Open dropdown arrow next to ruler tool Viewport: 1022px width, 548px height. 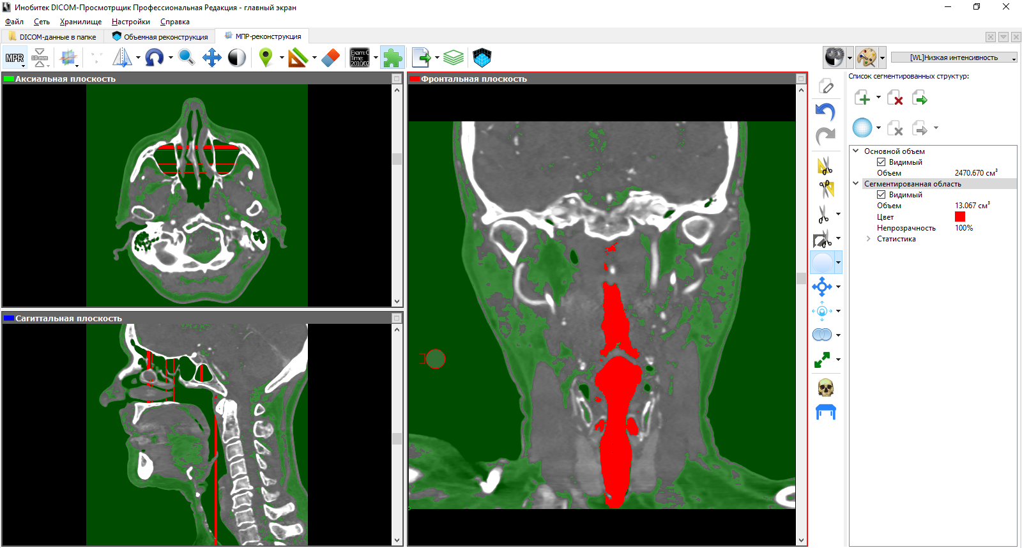(x=314, y=58)
